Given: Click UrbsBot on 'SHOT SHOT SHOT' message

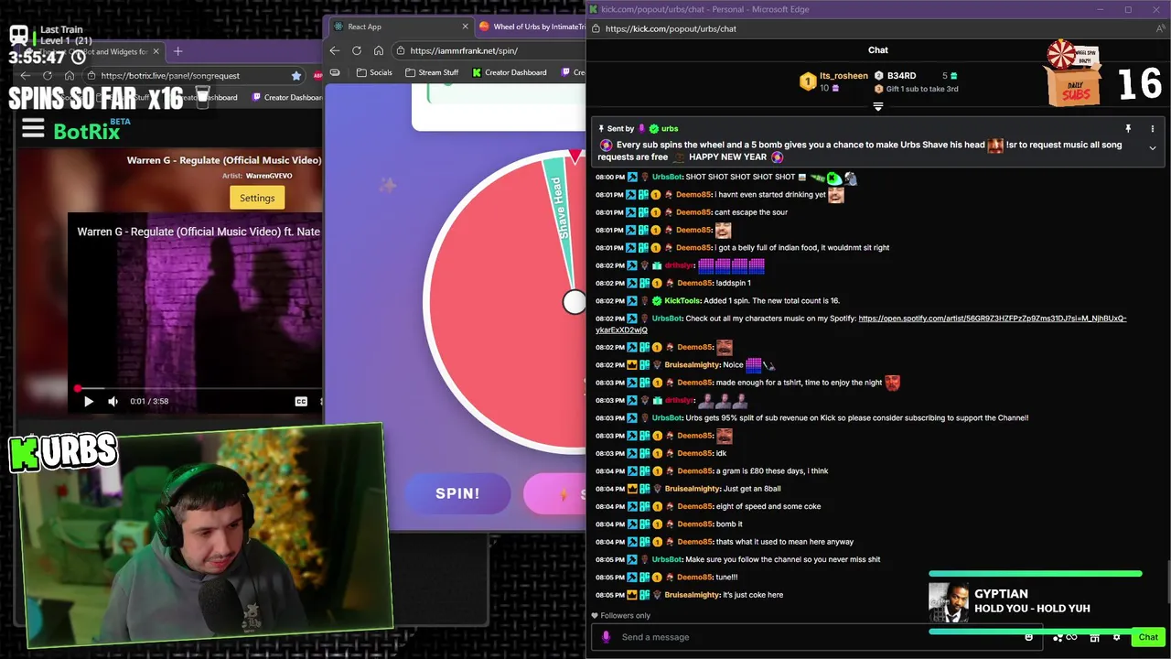Looking at the screenshot, I should [667, 177].
